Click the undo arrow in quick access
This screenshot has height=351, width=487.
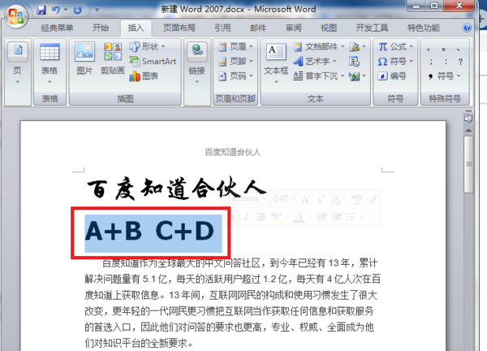coord(55,10)
